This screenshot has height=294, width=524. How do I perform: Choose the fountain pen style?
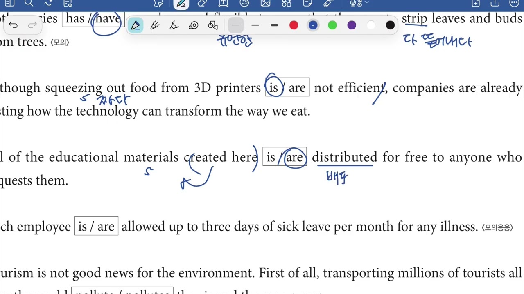(x=155, y=25)
